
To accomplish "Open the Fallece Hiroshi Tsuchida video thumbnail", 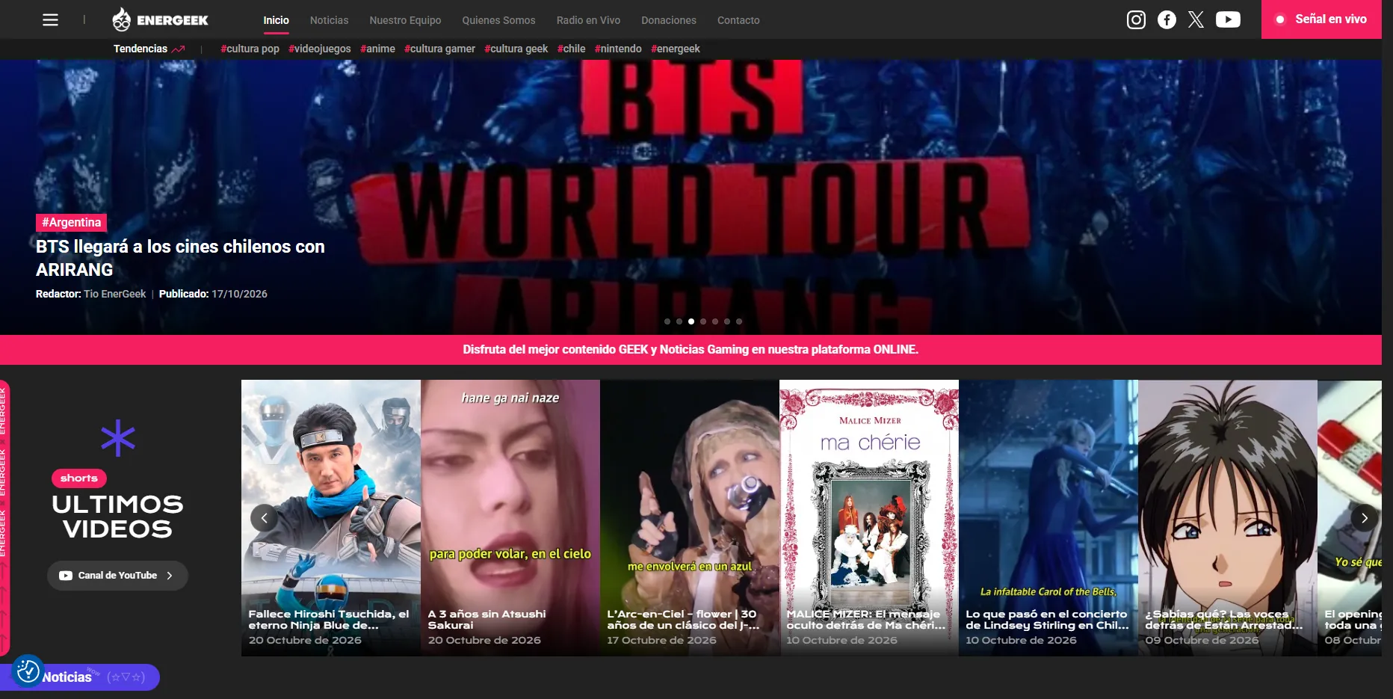I will 331,518.
